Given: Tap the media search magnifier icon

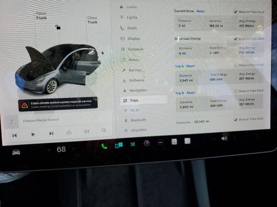Looking at the screenshot, I should coord(104,130).
